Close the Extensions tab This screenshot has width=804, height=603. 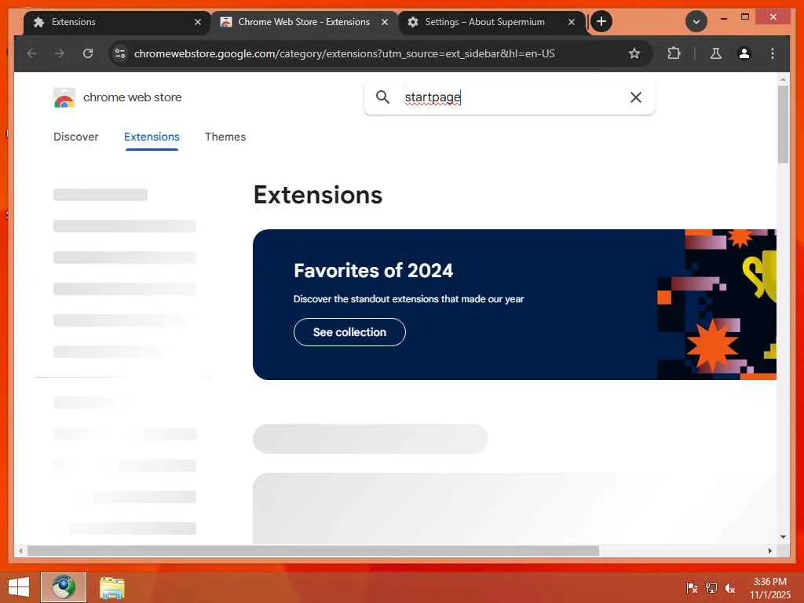pos(198,22)
